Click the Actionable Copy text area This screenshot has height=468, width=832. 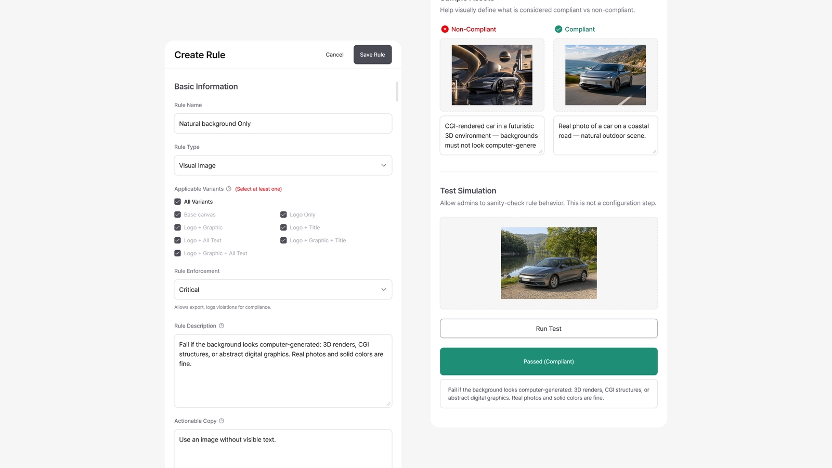[283, 449]
